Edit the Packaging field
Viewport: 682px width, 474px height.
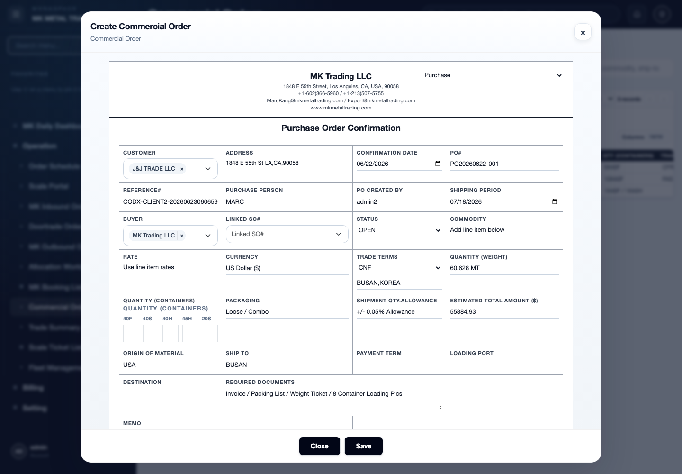pyautogui.click(x=287, y=312)
